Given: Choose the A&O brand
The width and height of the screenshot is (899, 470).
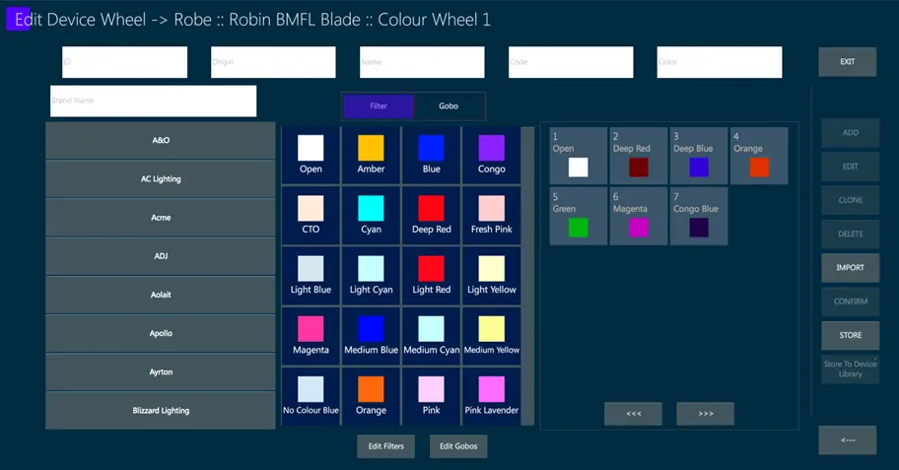Looking at the screenshot, I should [161, 141].
